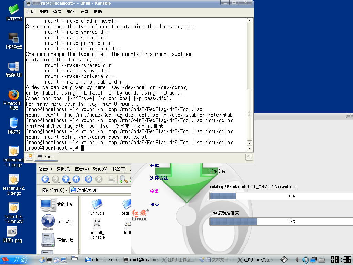Click the Up directory arrow icon

(x=65, y=179)
